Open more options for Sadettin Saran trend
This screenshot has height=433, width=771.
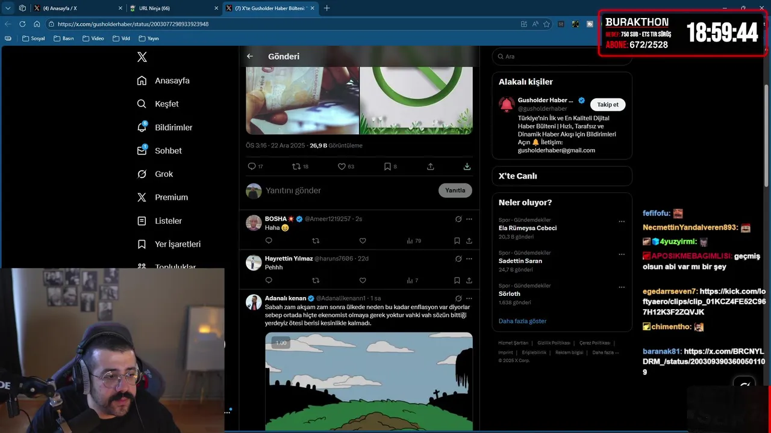click(622, 254)
